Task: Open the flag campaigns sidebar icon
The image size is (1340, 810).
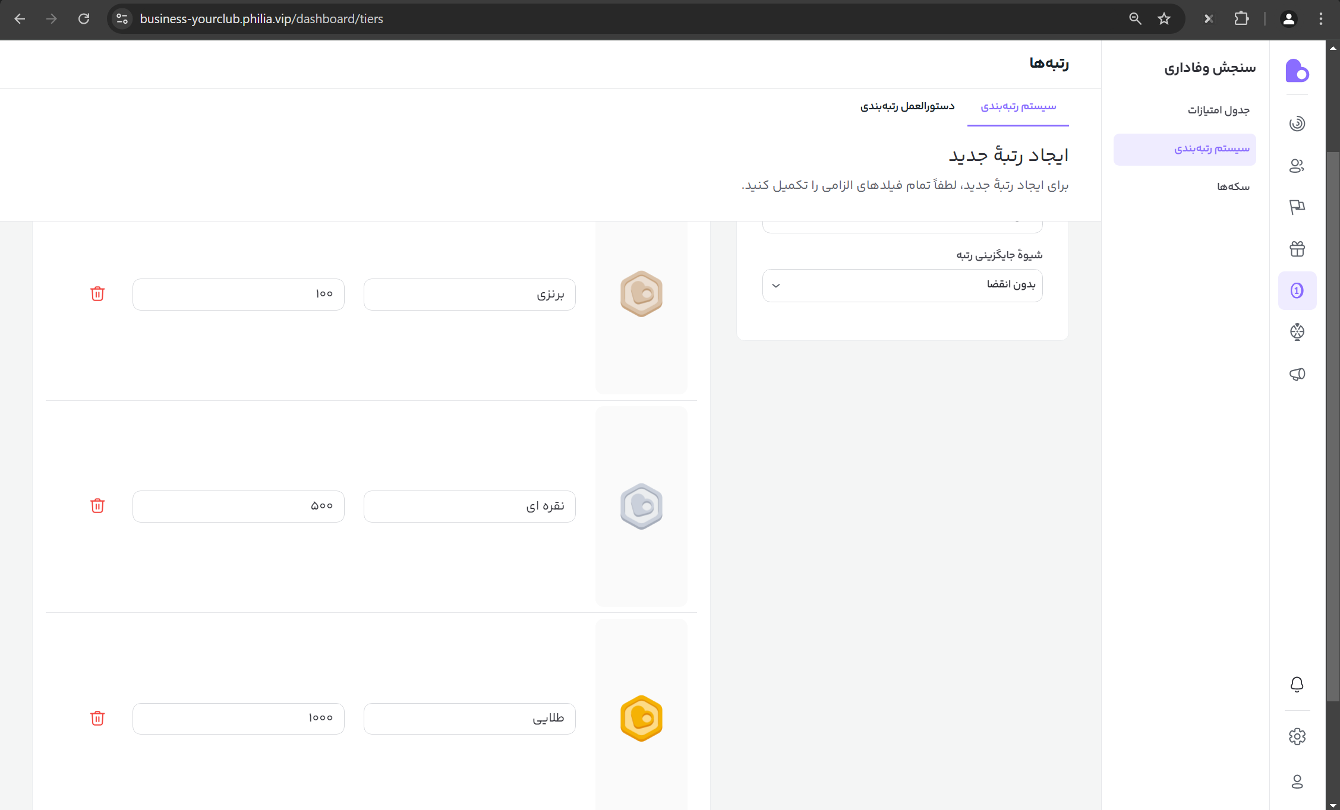Action: pos(1297,207)
